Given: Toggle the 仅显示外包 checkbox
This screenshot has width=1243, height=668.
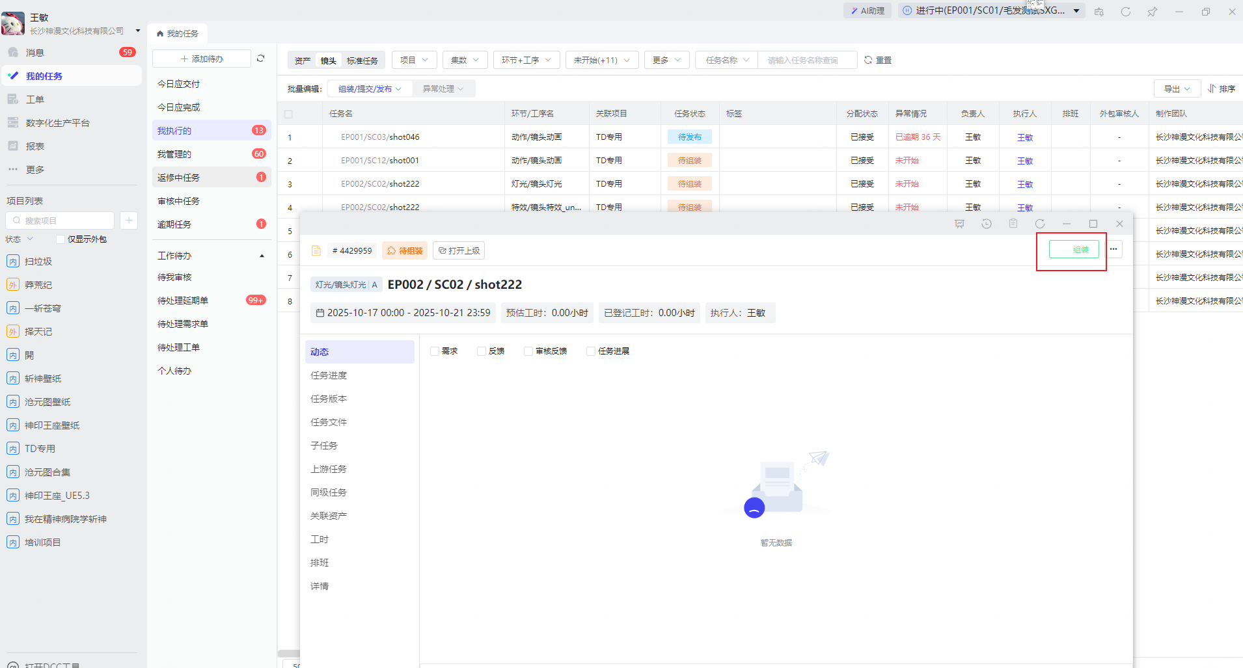Looking at the screenshot, I should [x=61, y=239].
